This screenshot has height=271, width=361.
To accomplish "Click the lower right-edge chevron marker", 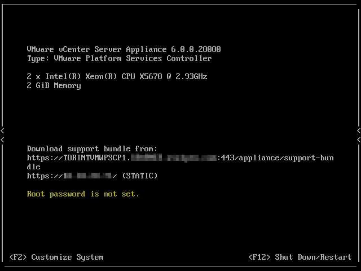I will (359, 139).
